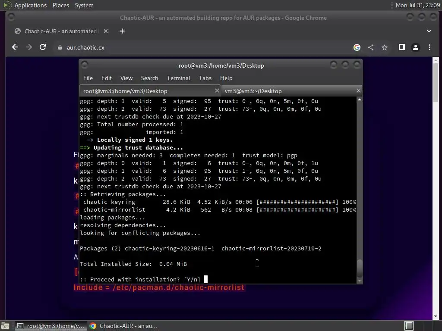This screenshot has width=442, height=331.
Task: Open Google search icon in address bar
Action: click(357, 47)
